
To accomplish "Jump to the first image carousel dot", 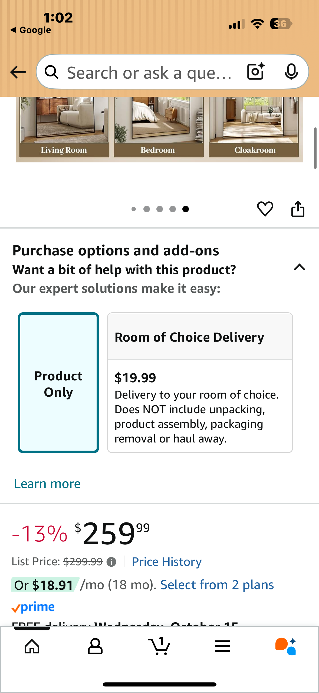I will click(x=134, y=209).
